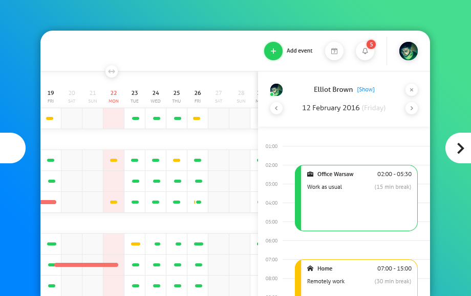Image resolution: width=471 pixels, height=296 pixels.
Task: Open the notifications bell with 5 alerts
Action: pos(365,51)
